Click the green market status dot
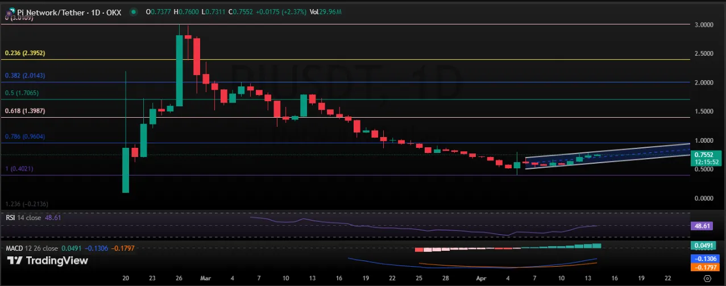This screenshot has height=286, width=726. [133, 11]
